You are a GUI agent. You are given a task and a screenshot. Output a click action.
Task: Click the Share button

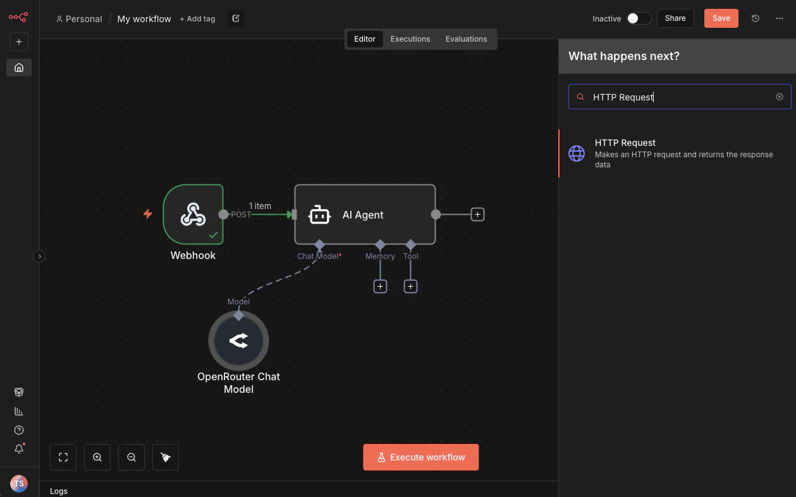[x=675, y=18]
